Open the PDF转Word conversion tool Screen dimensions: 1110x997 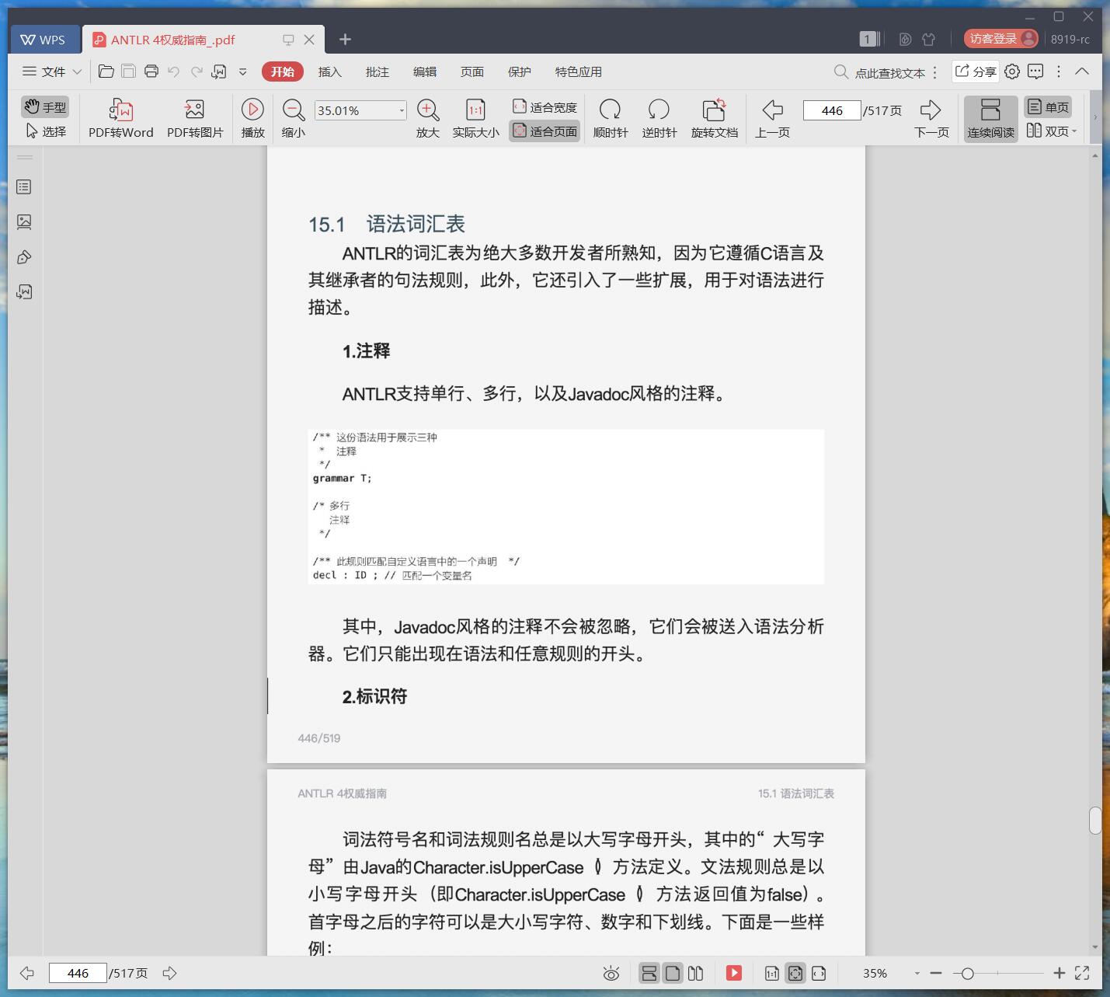click(119, 117)
